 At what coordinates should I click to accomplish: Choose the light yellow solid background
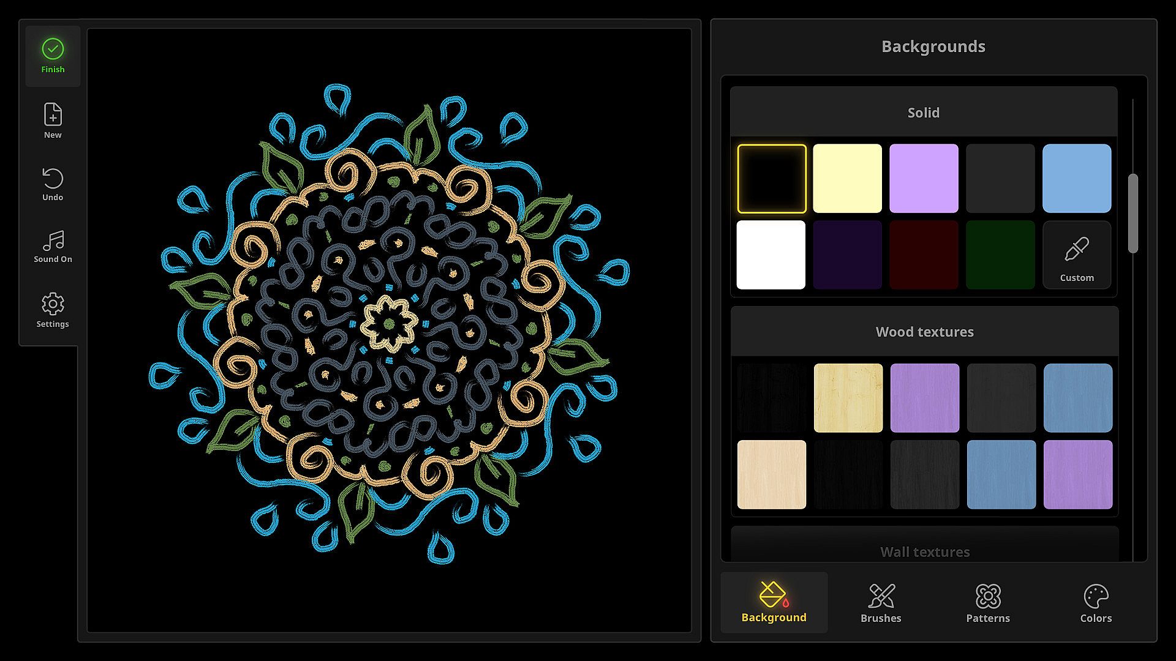(847, 179)
